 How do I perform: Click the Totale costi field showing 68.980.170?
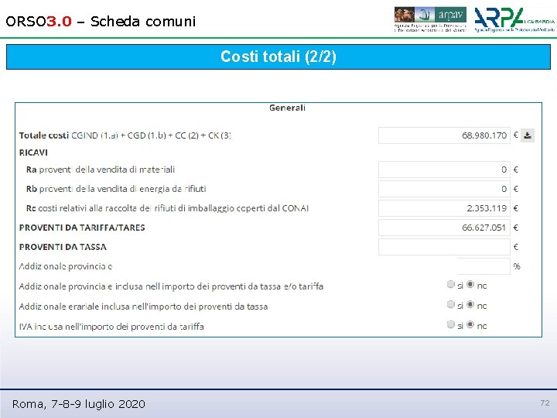coord(444,135)
